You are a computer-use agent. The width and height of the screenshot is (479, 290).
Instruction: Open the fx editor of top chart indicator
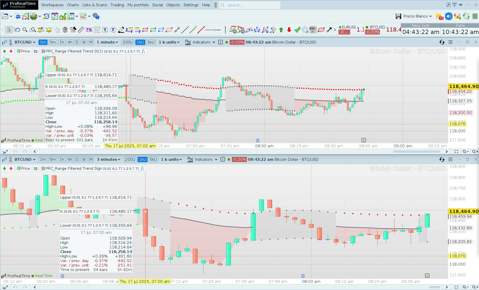[x=143, y=51]
